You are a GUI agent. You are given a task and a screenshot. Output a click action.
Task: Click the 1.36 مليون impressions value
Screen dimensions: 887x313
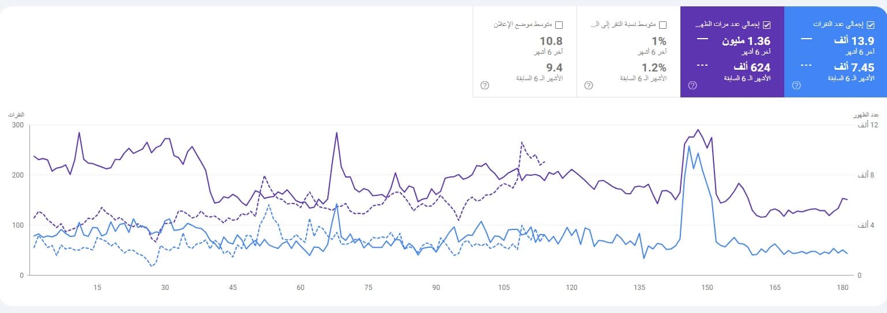coord(746,41)
